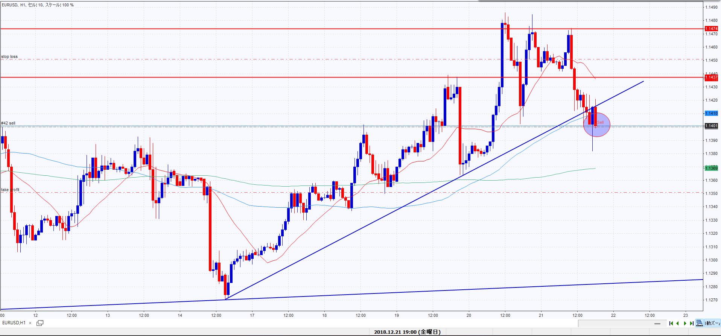Open the new chart window icon beside the tab
The width and height of the screenshot is (721, 336).
tap(40, 323)
